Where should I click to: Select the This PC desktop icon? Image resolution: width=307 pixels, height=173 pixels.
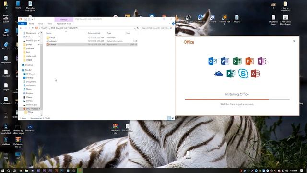tap(6, 32)
